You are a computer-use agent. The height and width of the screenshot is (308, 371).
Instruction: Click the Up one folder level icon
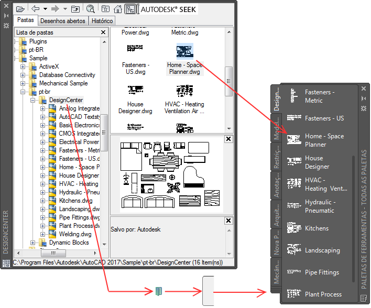(x=75, y=9)
